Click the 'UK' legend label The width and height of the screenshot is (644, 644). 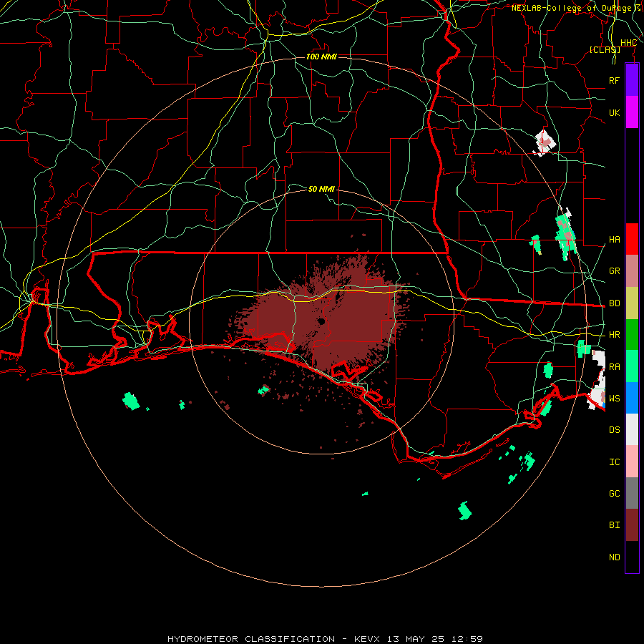[x=614, y=112]
